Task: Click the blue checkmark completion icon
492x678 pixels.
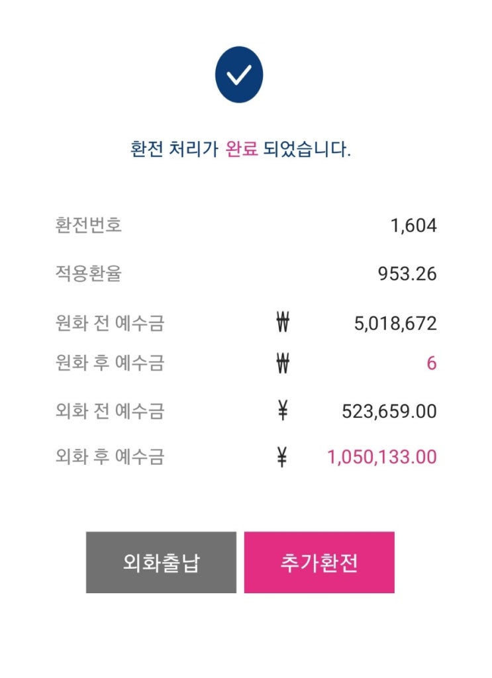Action: (238, 75)
